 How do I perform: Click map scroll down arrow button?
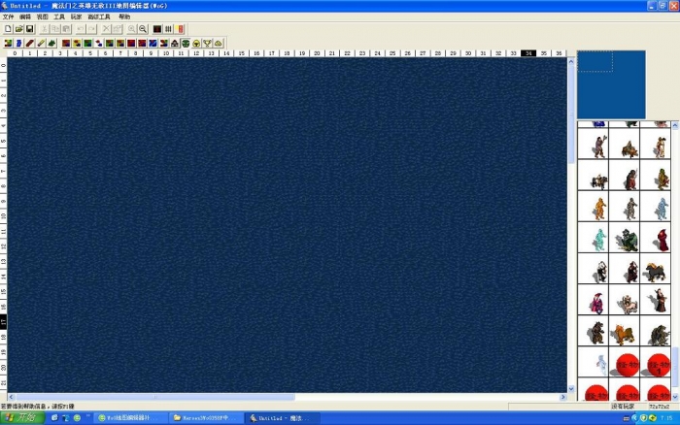[x=571, y=388]
